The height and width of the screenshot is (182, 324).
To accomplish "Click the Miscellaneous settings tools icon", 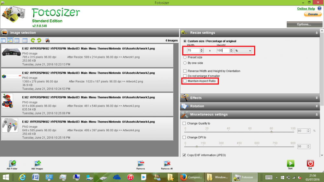I will pos(185,115).
